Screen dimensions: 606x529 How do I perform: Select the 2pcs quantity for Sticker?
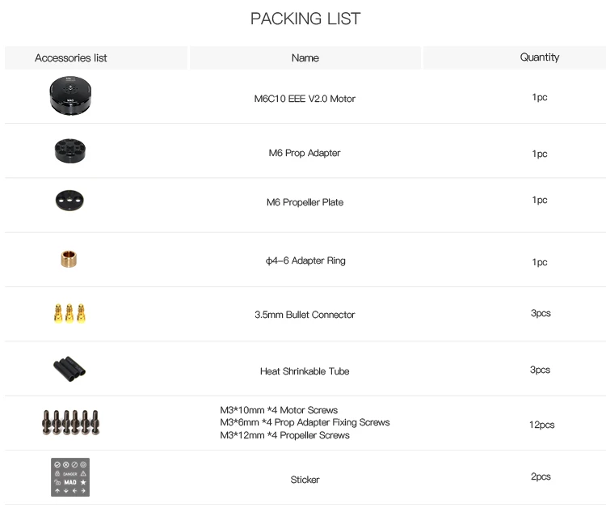point(541,476)
